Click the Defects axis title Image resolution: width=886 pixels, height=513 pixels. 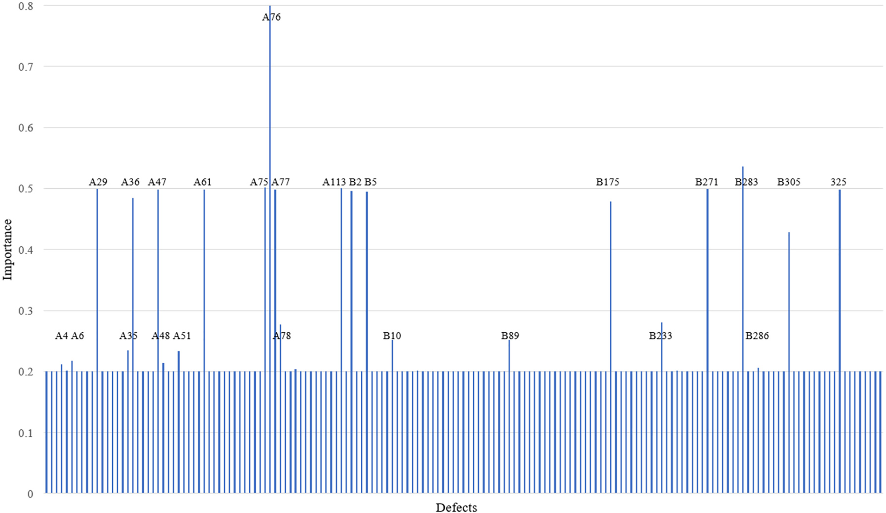456,507
